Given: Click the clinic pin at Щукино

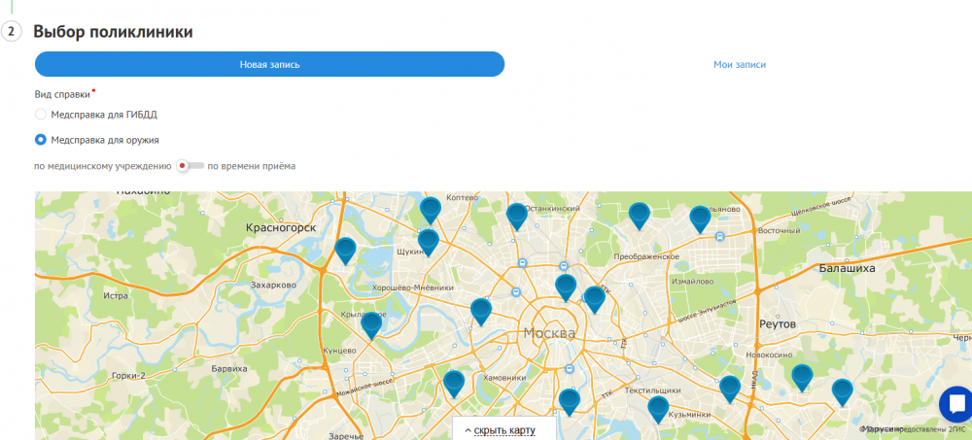Looking at the screenshot, I should point(428,241).
